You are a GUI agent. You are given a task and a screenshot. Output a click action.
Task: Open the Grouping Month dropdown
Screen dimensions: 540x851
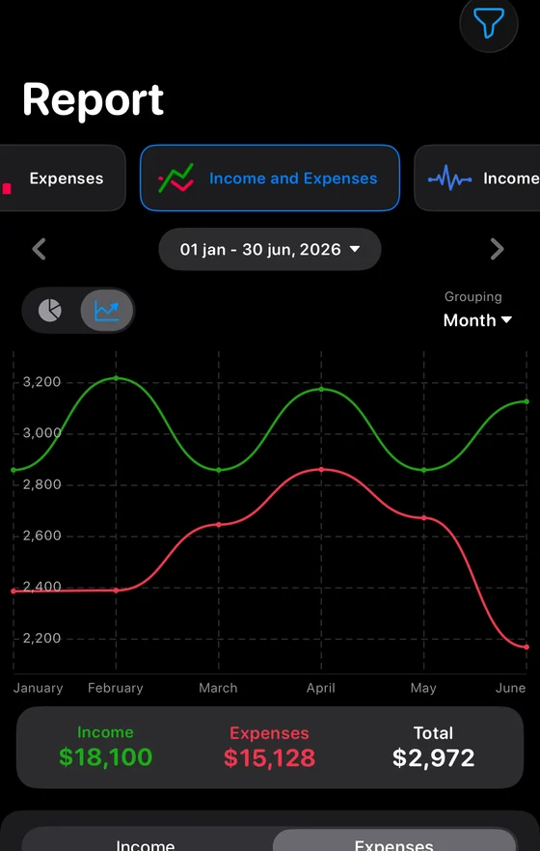pyautogui.click(x=477, y=320)
